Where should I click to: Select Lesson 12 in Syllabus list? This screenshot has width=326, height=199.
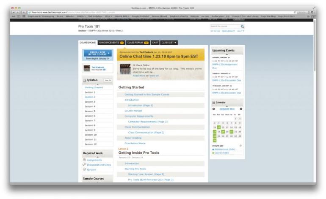91,144
